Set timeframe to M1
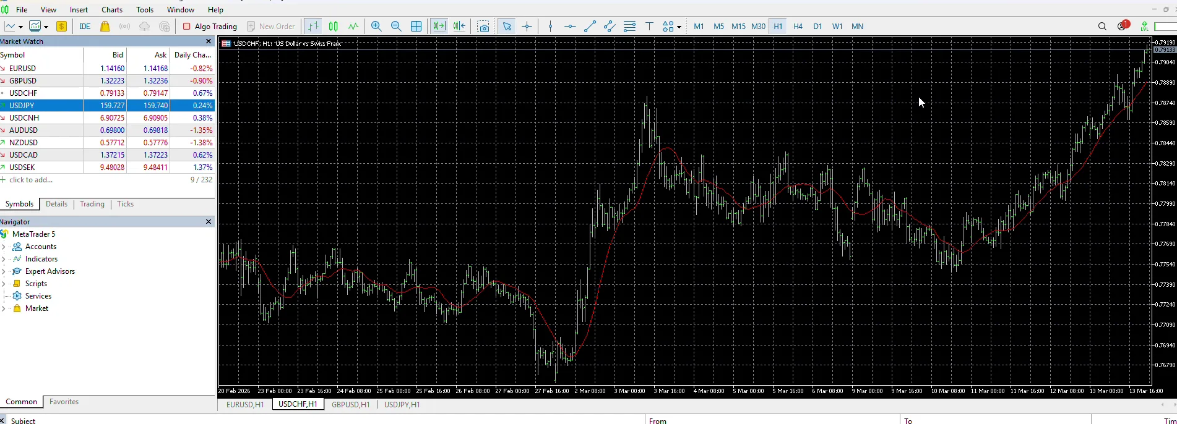 point(699,27)
